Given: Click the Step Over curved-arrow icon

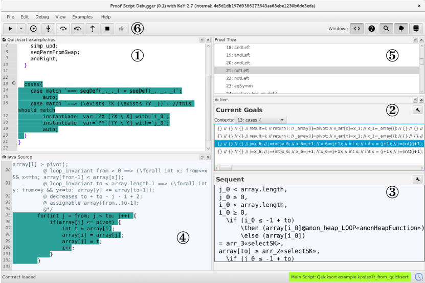Looking at the screenshot, I should 63,28.
